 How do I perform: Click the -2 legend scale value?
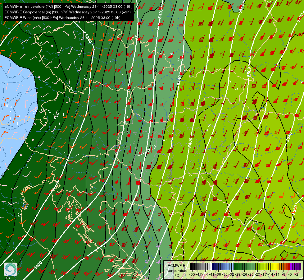coord(297,274)
